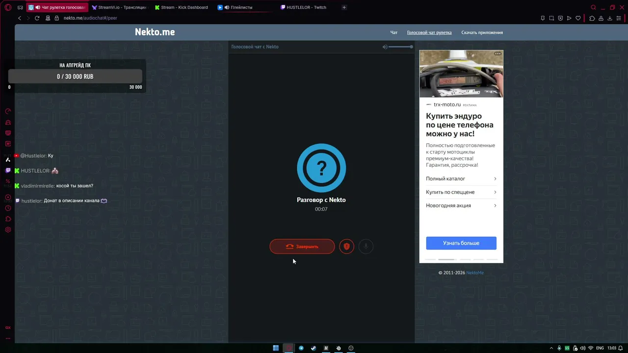Adjust the voice chat volume slider

coord(401,47)
